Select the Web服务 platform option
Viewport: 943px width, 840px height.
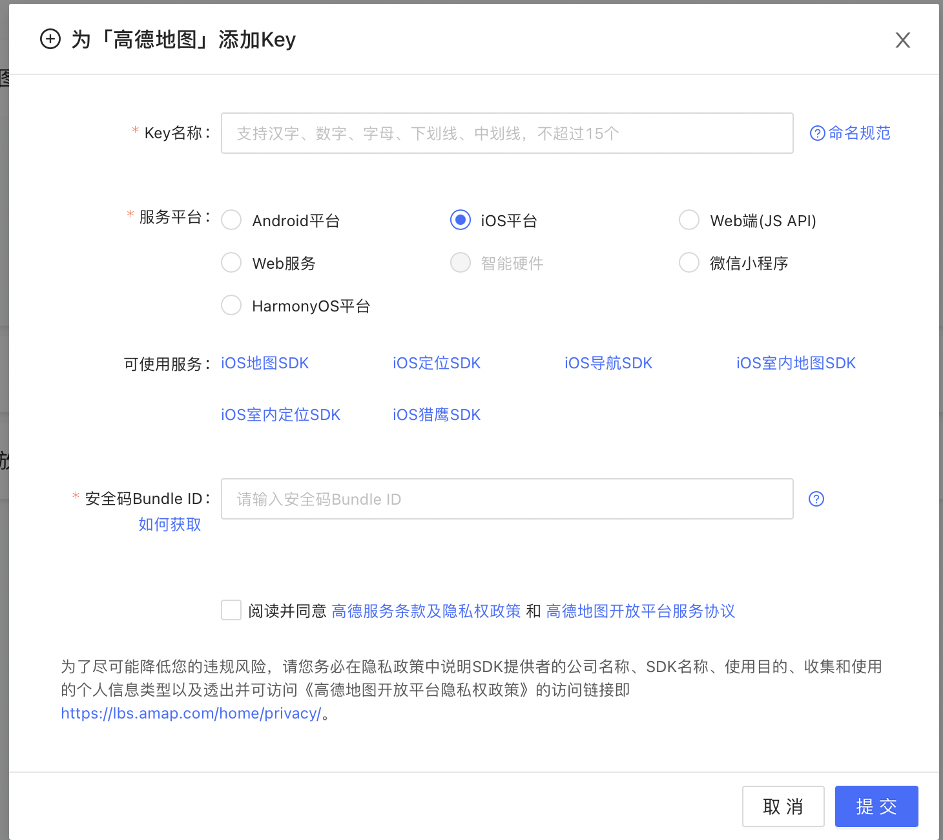coord(231,262)
